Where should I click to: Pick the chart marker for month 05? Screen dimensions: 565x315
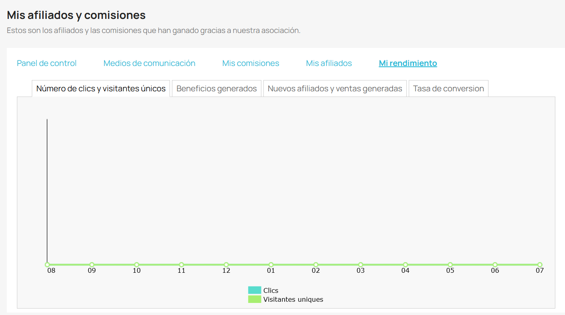450,265
